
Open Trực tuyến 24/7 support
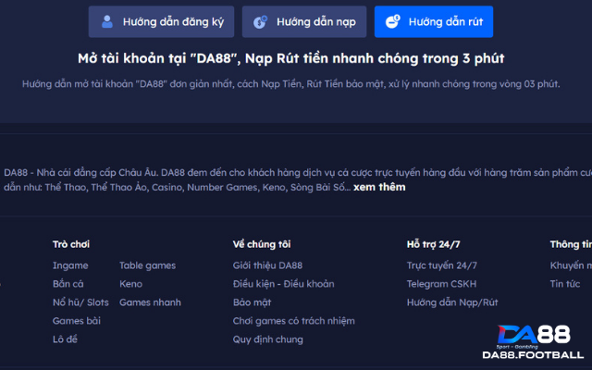tap(442, 265)
